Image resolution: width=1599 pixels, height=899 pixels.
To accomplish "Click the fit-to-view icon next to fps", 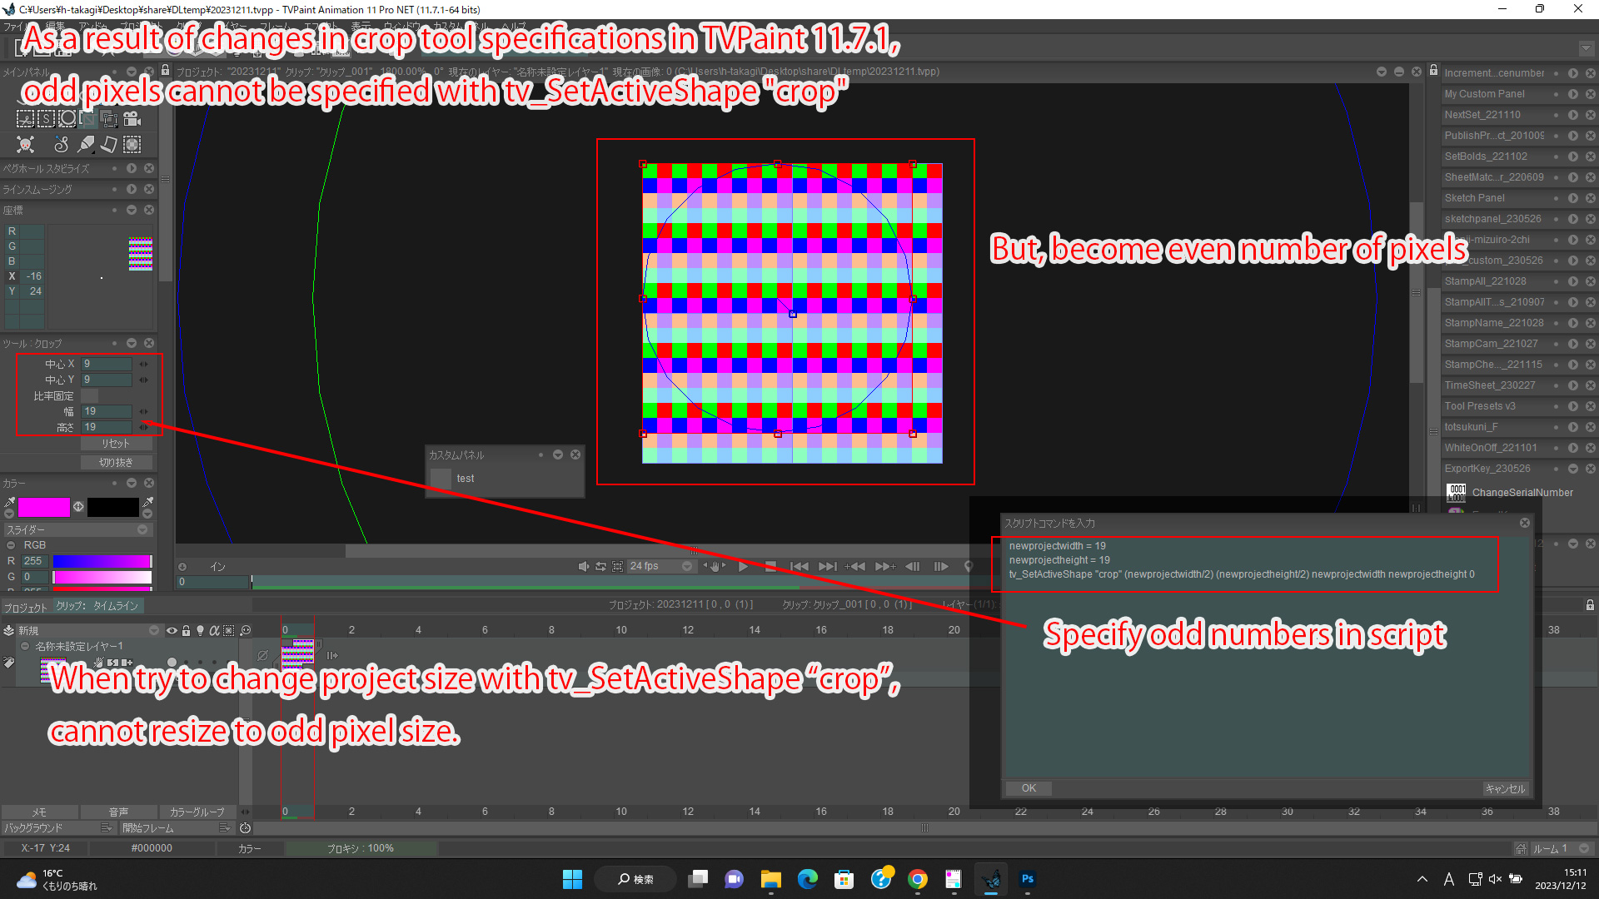I will pyautogui.click(x=618, y=566).
